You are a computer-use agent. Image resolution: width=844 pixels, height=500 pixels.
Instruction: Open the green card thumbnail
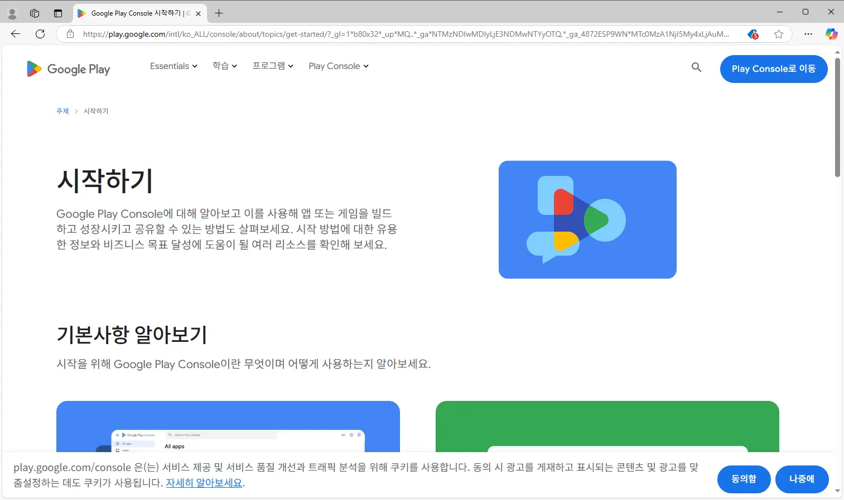[x=607, y=427]
